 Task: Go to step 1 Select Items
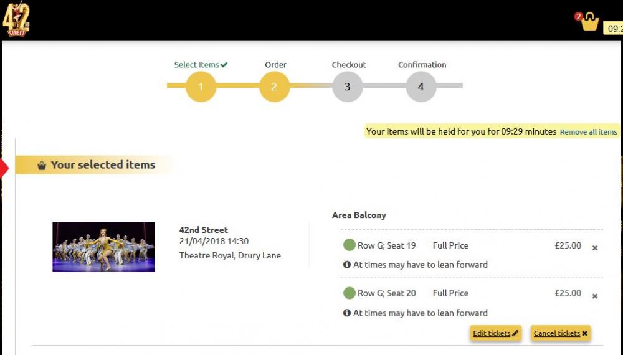(201, 87)
